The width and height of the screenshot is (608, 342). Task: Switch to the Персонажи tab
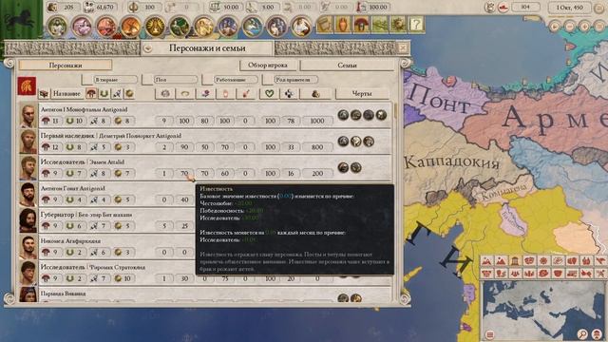pyautogui.click(x=66, y=66)
